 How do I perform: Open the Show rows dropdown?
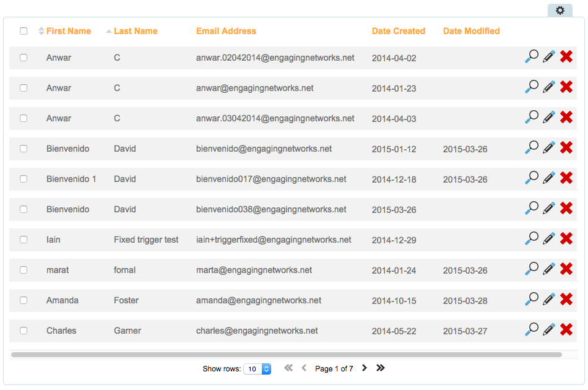(257, 369)
